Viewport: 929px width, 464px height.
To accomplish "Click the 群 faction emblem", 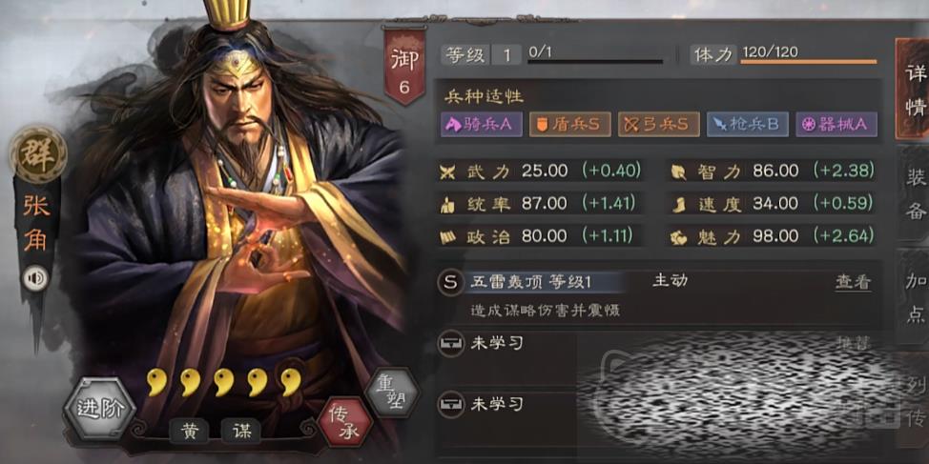I will [38, 154].
